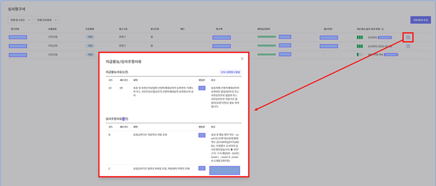Click the EDI 문서 수신 button
Viewport: 436px width, 186px height.
pos(421,20)
